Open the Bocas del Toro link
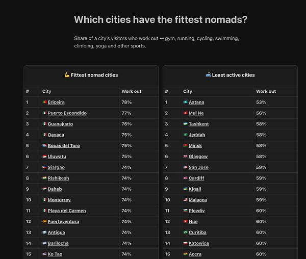The height and width of the screenshot is (259, 306). (64, 146)
